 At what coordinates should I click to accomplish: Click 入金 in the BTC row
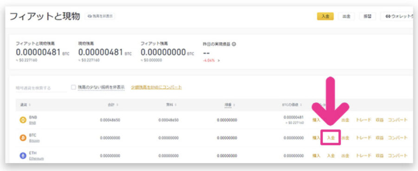pos(331,138)
